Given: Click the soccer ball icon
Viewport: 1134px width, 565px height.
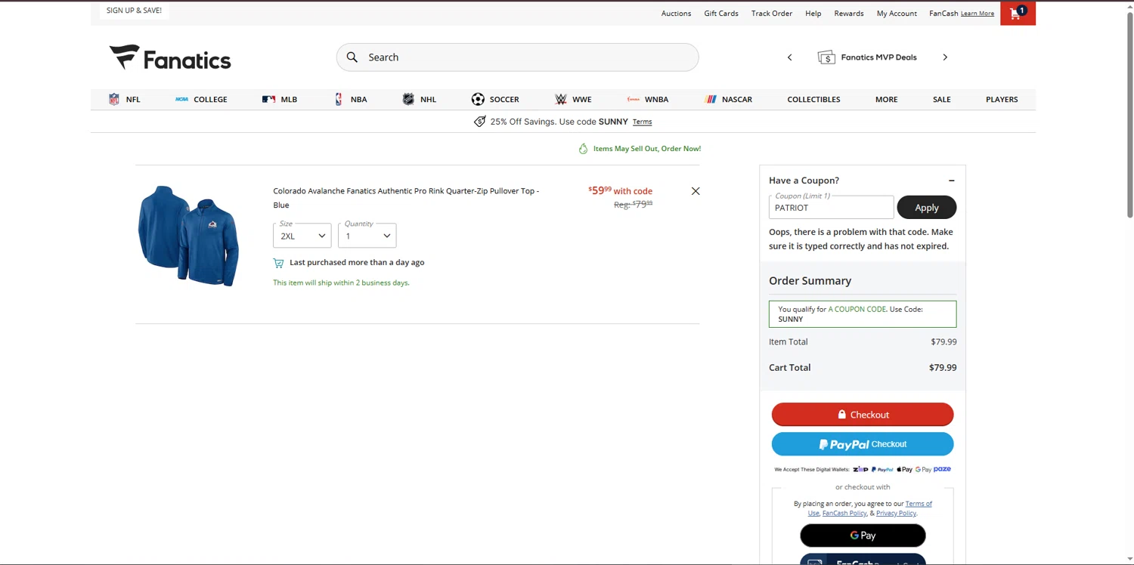Looking at the screenshot, I should [478, 99].
